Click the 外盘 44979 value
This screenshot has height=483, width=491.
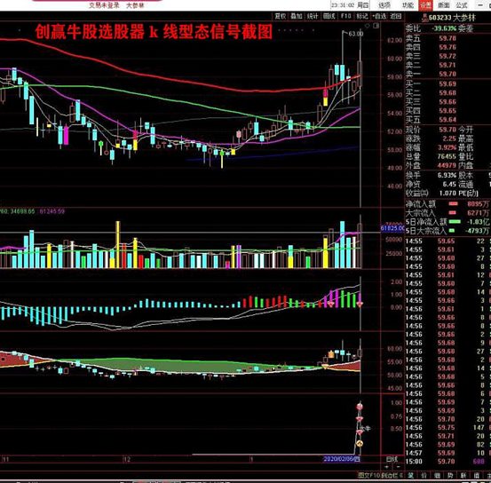pyautogui.click(x=447, y=165)
